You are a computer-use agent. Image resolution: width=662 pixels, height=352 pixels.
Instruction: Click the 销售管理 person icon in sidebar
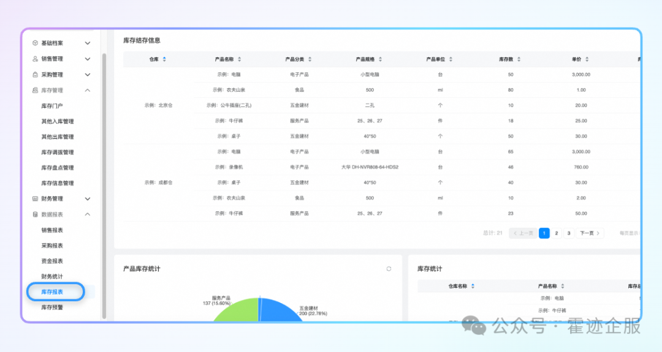coord(35,59)
